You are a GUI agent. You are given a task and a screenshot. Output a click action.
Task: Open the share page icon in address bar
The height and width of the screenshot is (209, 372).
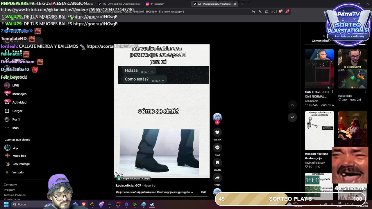click(273, 12)
